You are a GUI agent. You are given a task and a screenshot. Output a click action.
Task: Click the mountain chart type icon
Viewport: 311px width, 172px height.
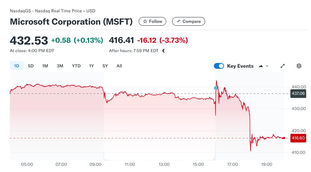tap(261, 66)
